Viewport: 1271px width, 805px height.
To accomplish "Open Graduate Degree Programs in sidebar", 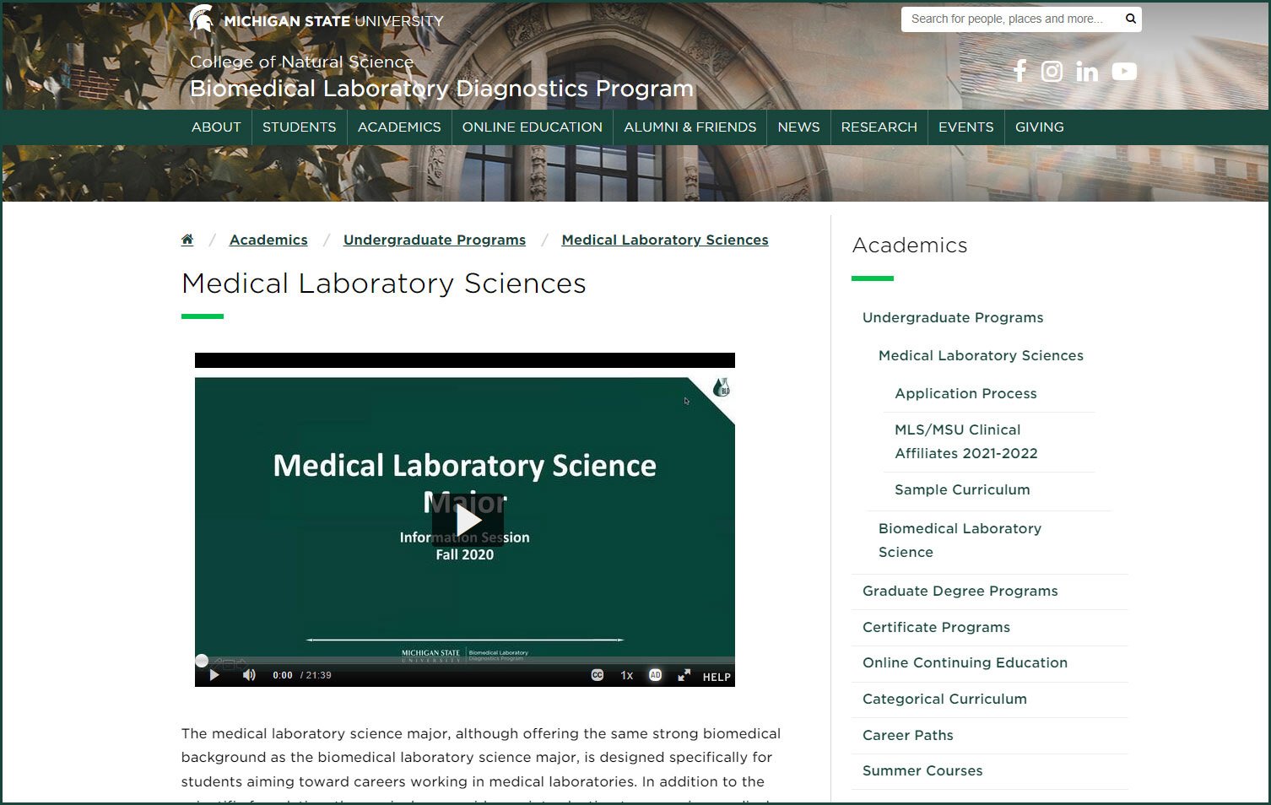I will [x=960, y=591].
